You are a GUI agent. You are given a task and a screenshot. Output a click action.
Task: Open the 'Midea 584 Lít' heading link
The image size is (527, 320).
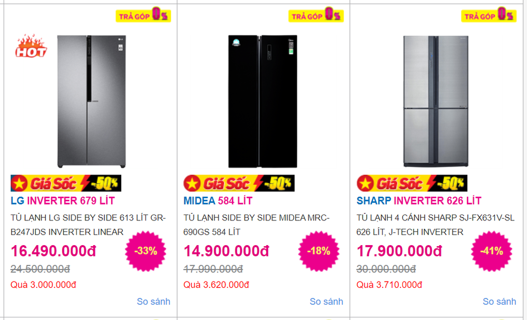(x=218, y=201)
